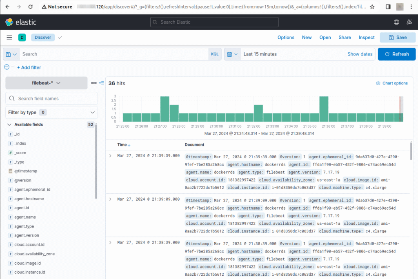Click Show dates link
Viewport: 418px width, 279px height.
click(x=360, y=54)
